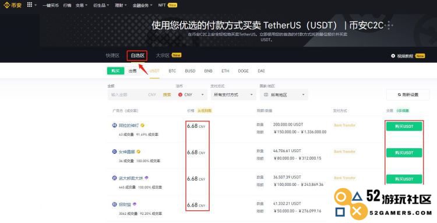Click the amount input field

pos(128,95)
